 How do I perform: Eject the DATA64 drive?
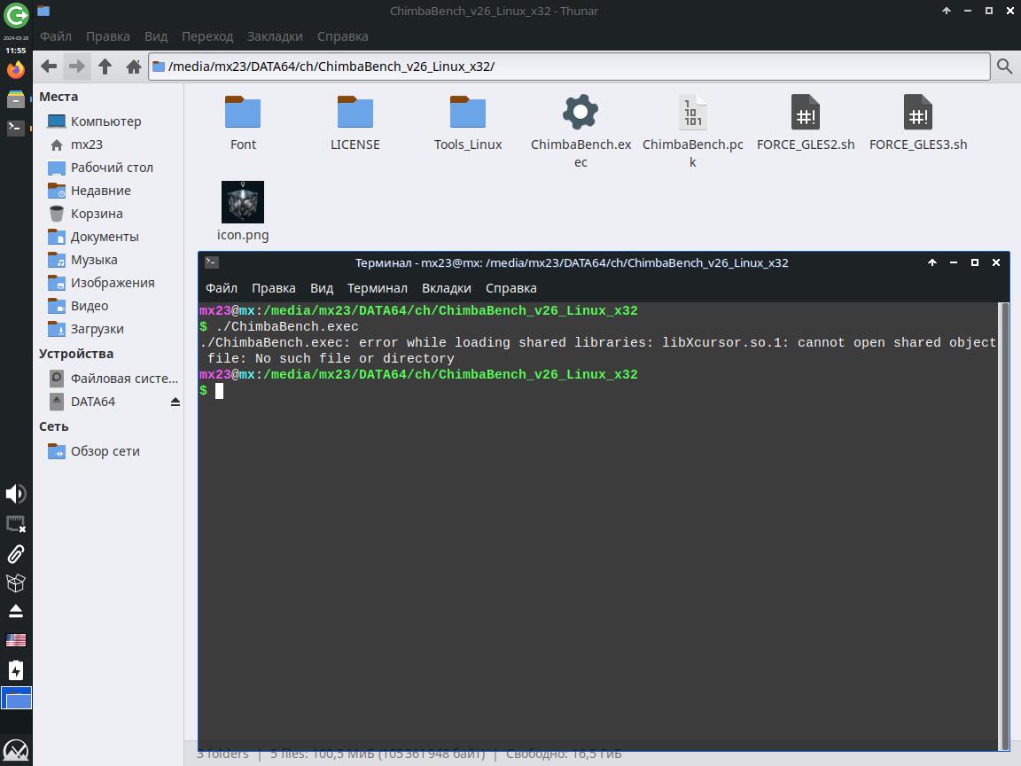pyautogui.click(x=175, y=402)
